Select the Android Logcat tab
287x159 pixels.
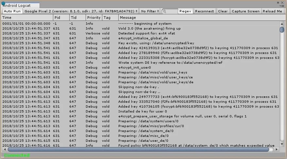(x=20, y=6)
